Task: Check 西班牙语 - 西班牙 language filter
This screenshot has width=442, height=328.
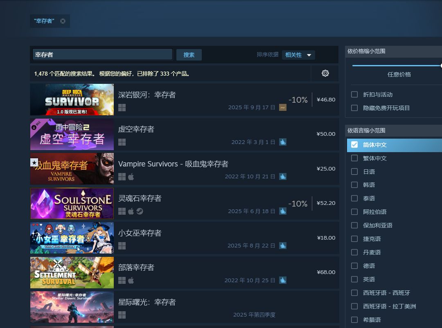Action: tap(354, 293)
